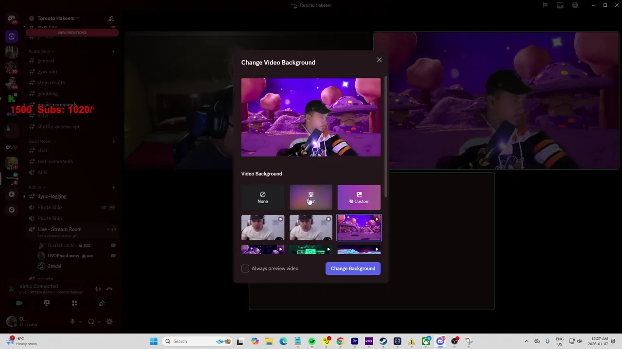Click your user avatar in the panel

click(x=11, y=321)
